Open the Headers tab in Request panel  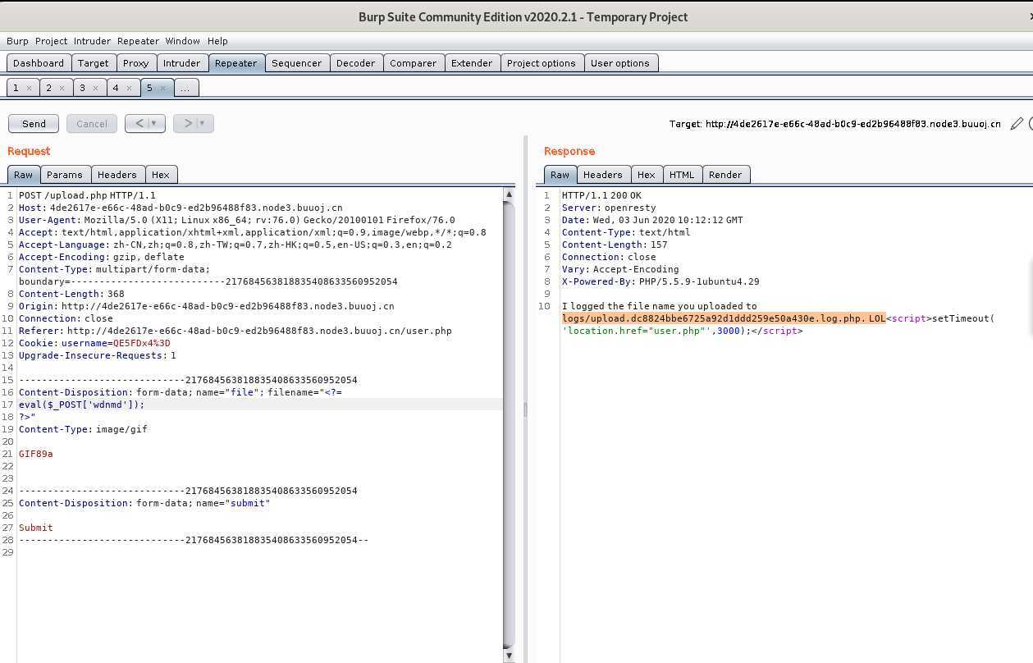tap(117, 175)
